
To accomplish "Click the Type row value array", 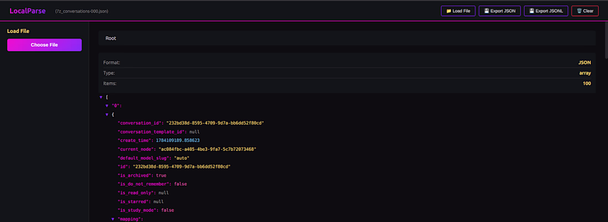I will point(585,73).
